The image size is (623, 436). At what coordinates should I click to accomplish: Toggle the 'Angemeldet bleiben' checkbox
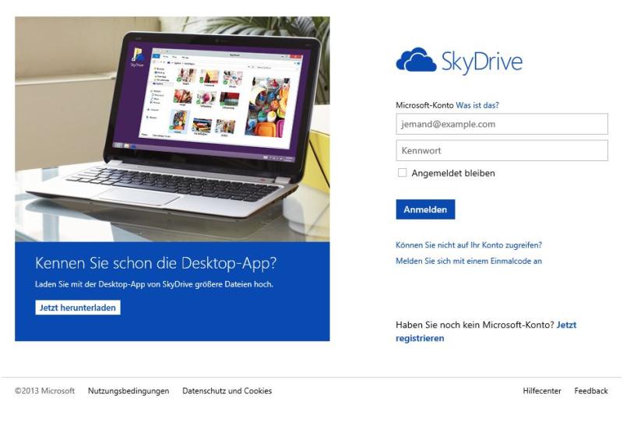(402, 173)
